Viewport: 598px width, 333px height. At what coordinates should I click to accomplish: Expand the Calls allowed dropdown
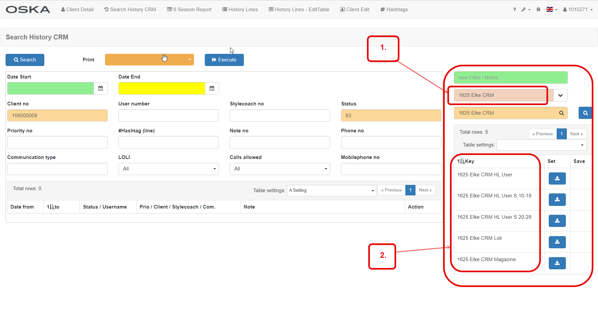click(280, 169)
